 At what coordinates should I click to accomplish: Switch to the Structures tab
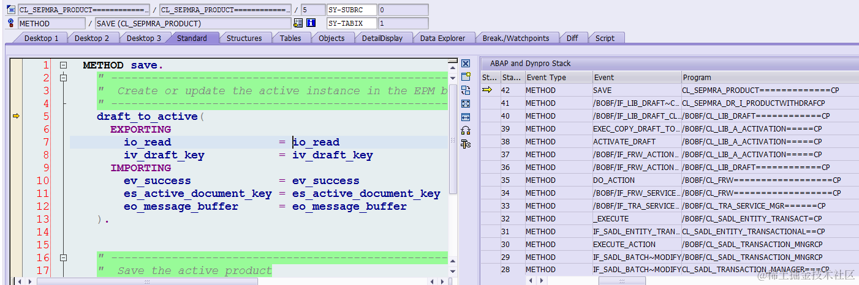click(244, 38)
